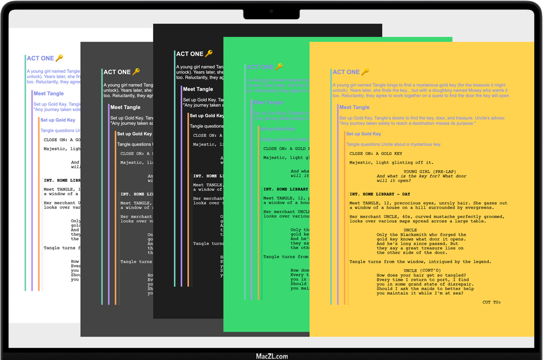Select the ACT ONE heading on the yellow page
This screenshot has height=360, width=543.
[346, 72]
